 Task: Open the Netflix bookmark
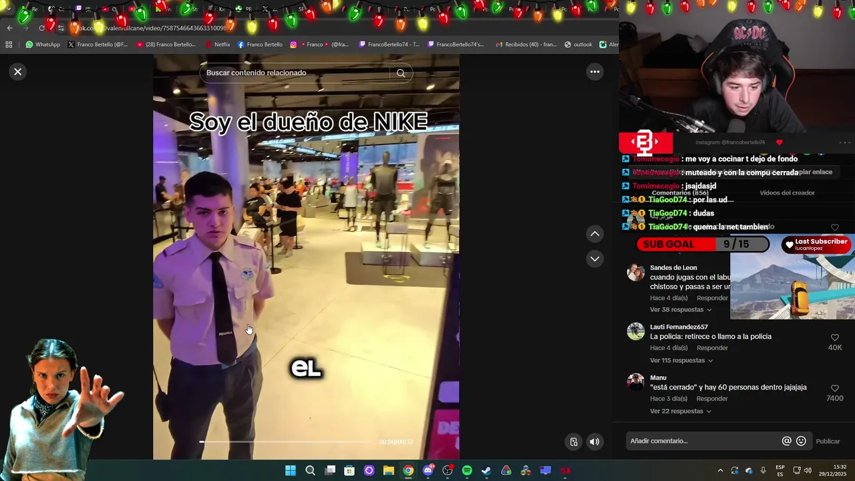pyautogui.click(x=217, y=45)
